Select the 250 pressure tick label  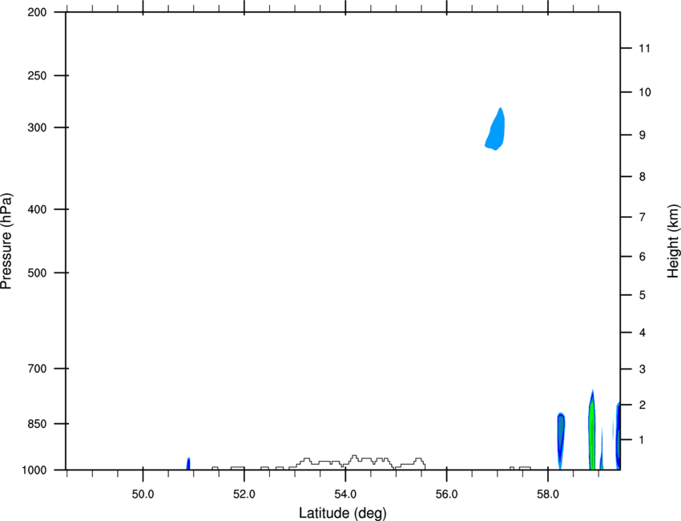[37, 75]
